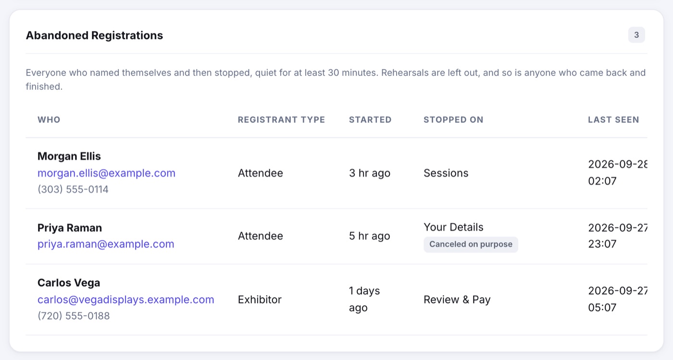Click Morgan Ellis's Attendee type cell
The image size is (673, 360).
pyautogui.click(x=261, y=173)
